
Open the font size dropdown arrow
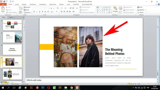49,8
